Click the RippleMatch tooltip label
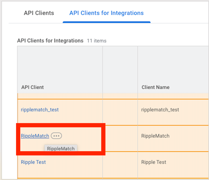 61,149
